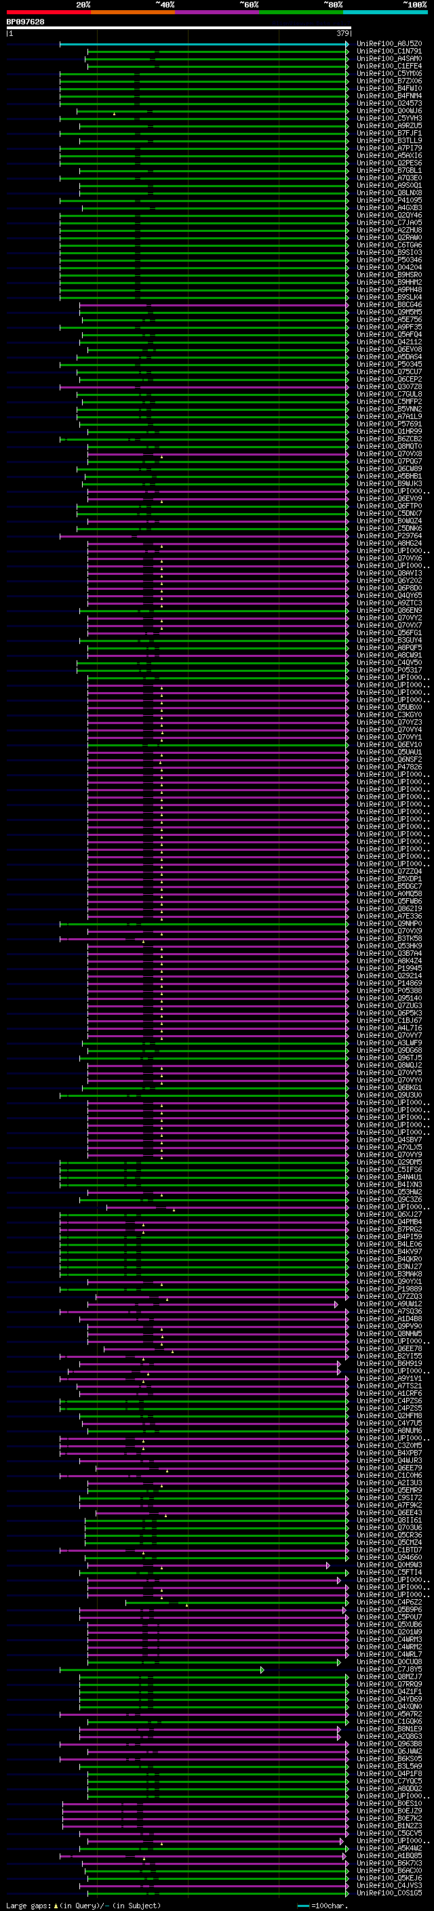The width and height of the screenshot is (434, 1911).
Task: Click the green ~80% legend color bar
Action: (x=301, y=12)
